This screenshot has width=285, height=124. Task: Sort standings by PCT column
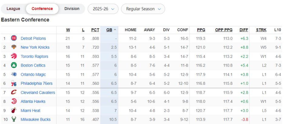click(x=95, y=30)
